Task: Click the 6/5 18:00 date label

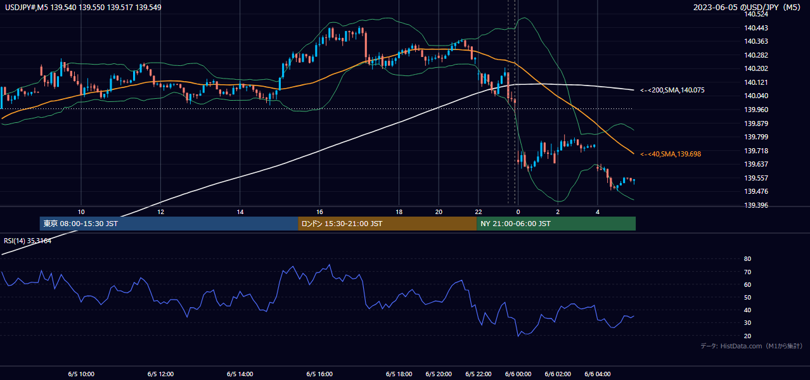Action: tap(399, 374)
